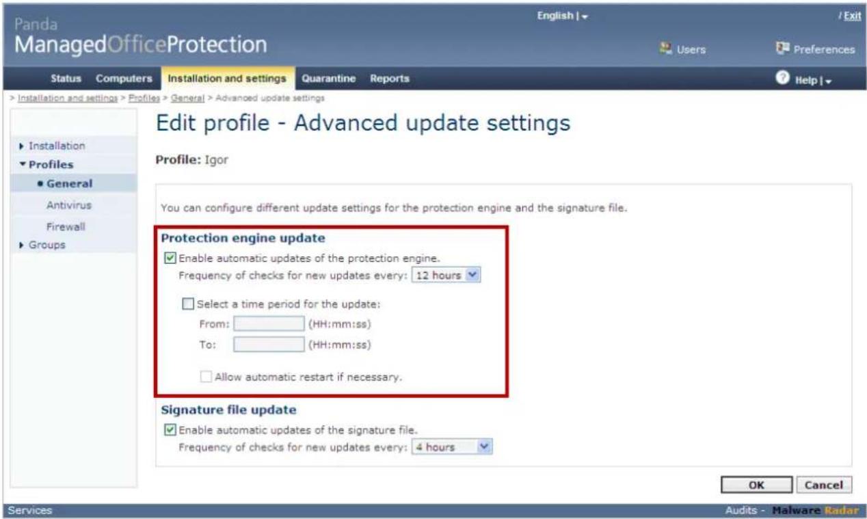This screenshot has width=867, height=519.
Task: Collapse the Profiles sidebar section
Action: coord(48,164)
